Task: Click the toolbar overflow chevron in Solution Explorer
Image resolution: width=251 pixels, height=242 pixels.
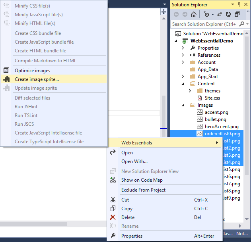Action: 248,11
